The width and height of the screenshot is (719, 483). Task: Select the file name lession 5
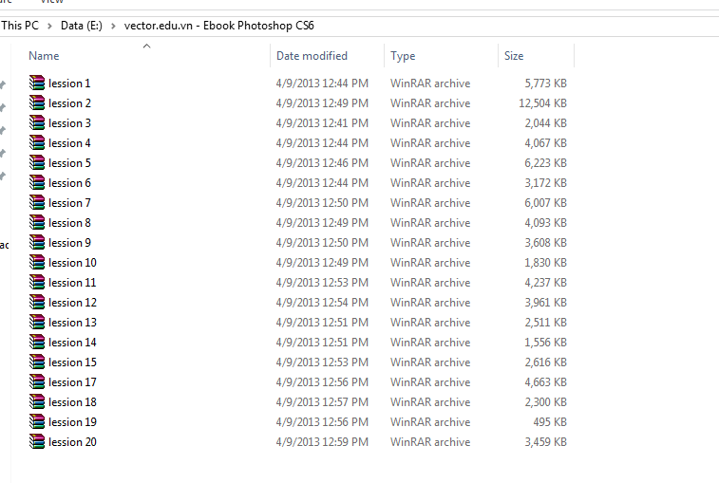click(x=69, y=162)
